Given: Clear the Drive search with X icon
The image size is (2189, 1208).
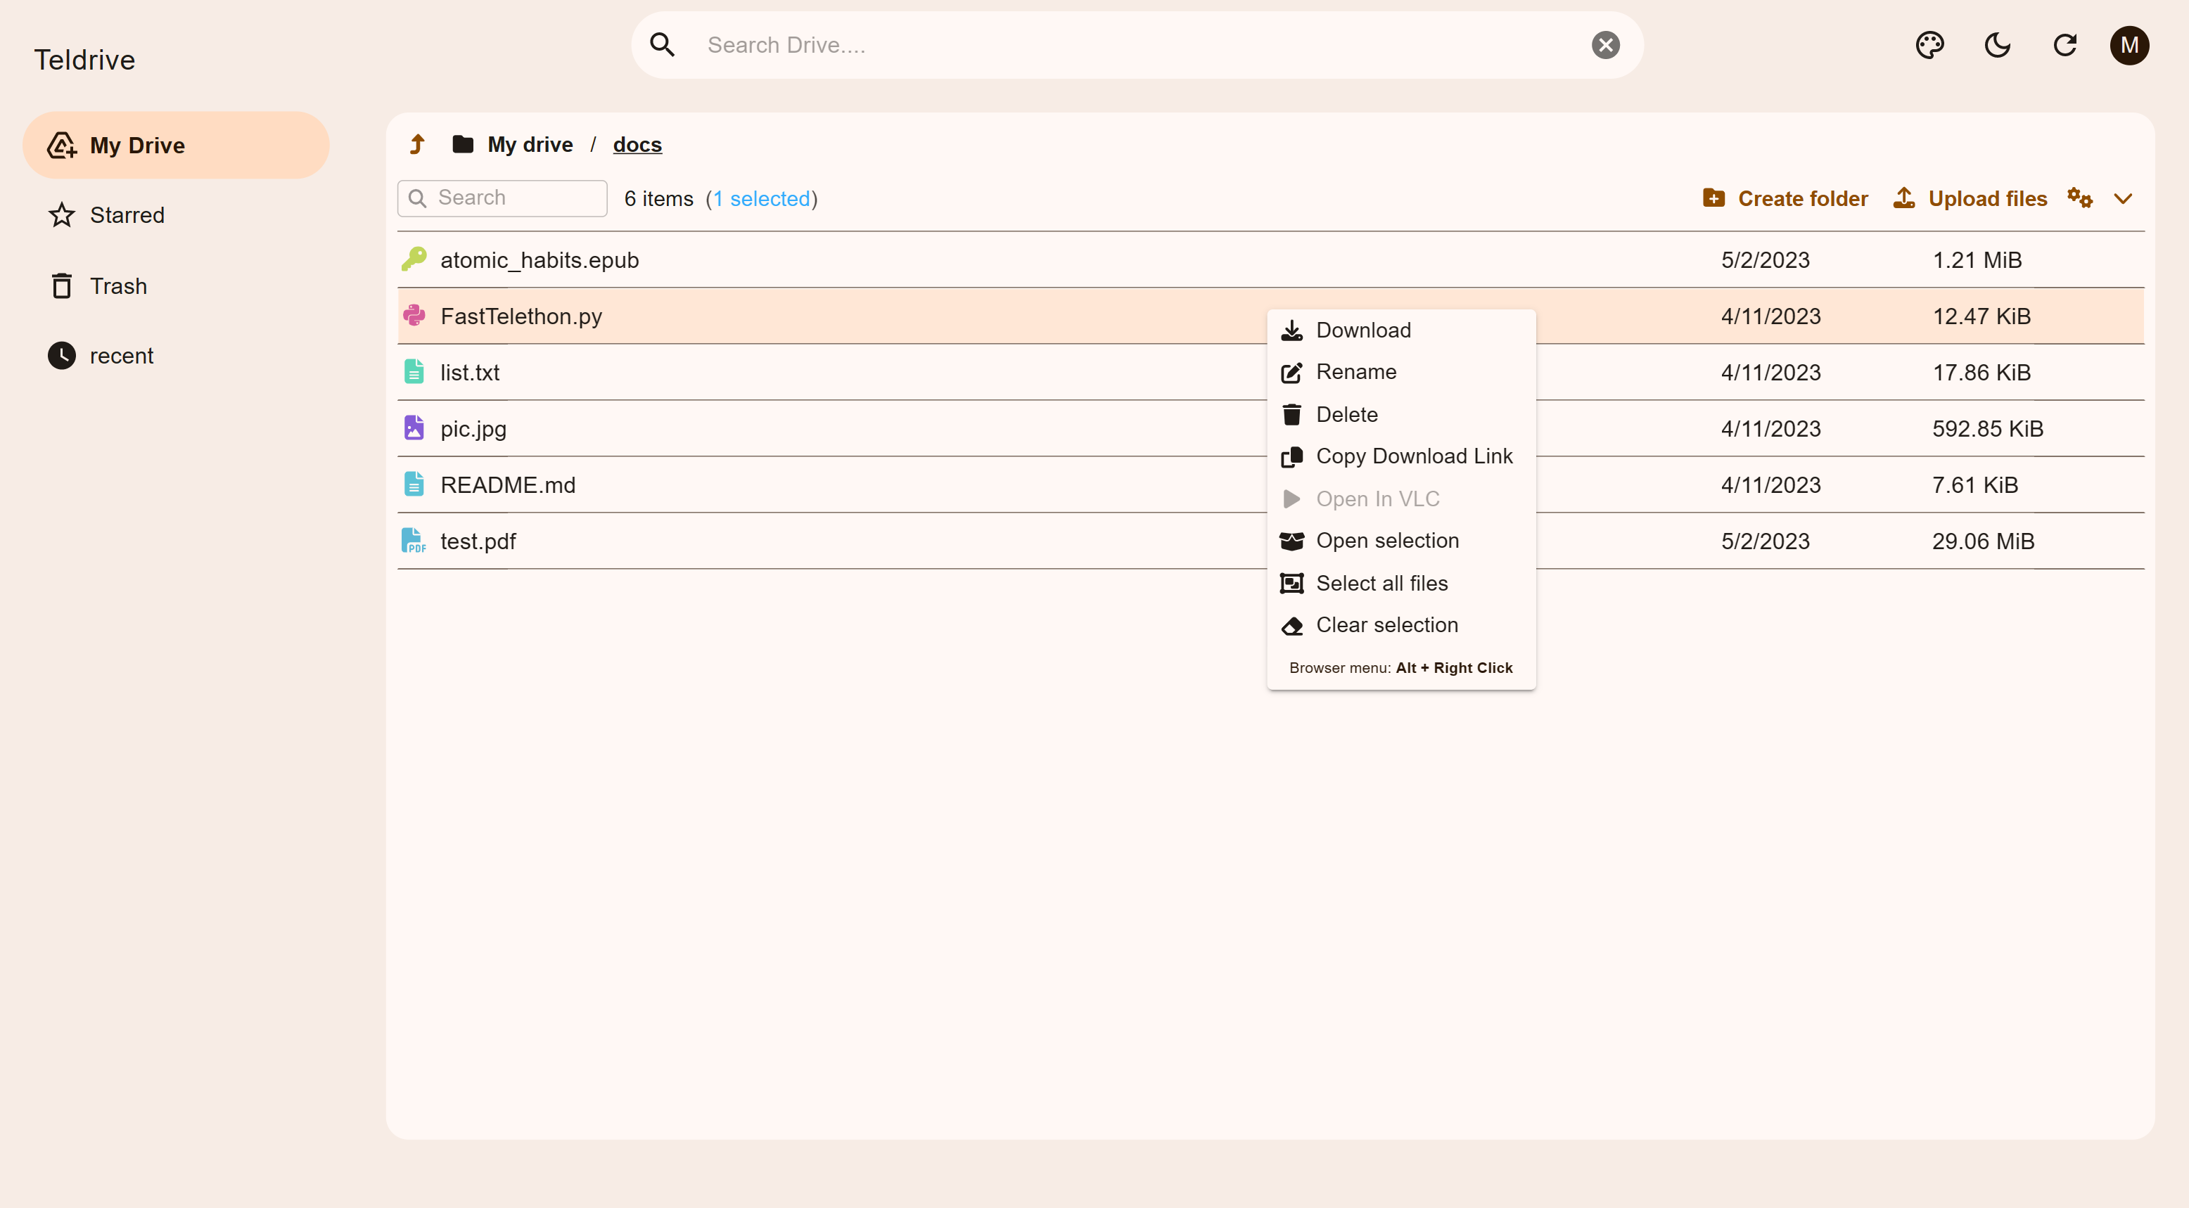Looking at the screenshot, I should [x=1604, y=45].
